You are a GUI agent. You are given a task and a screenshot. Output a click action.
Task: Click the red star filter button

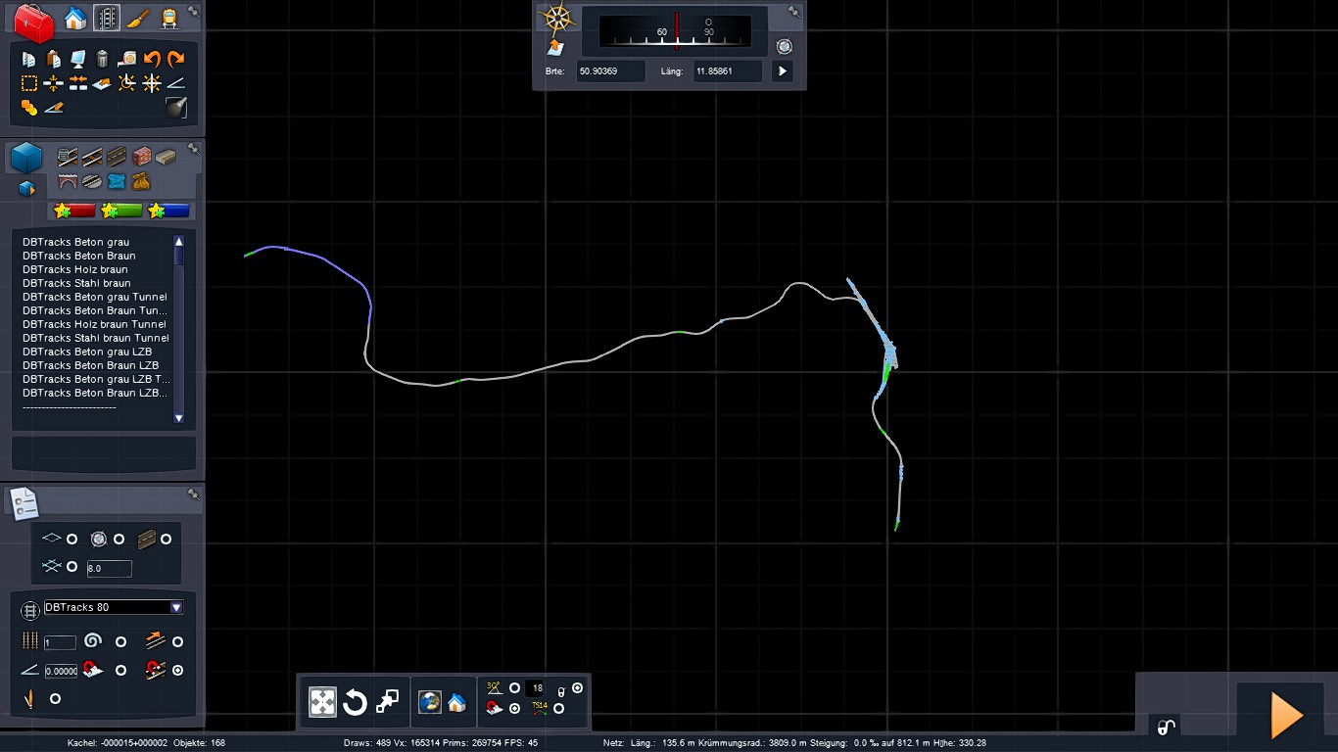click(x=74, y=211)
